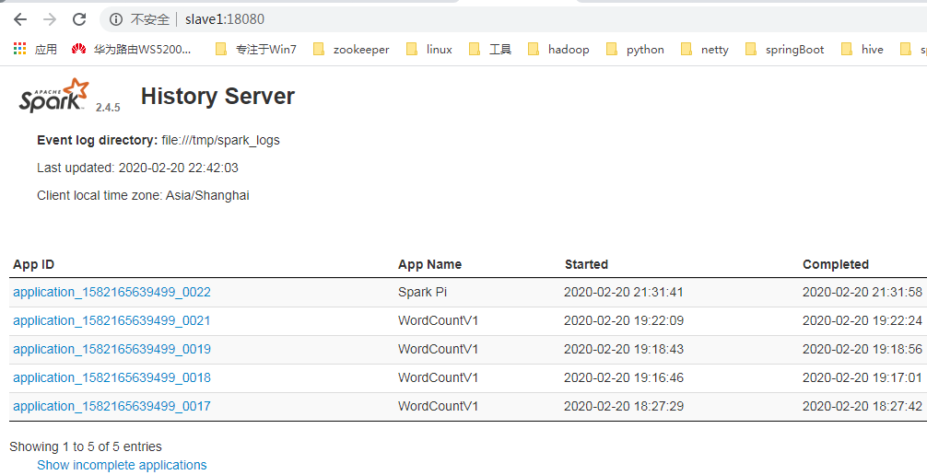
Task: Open application_1582165639499_0019 link
Action: click(111, 349)
